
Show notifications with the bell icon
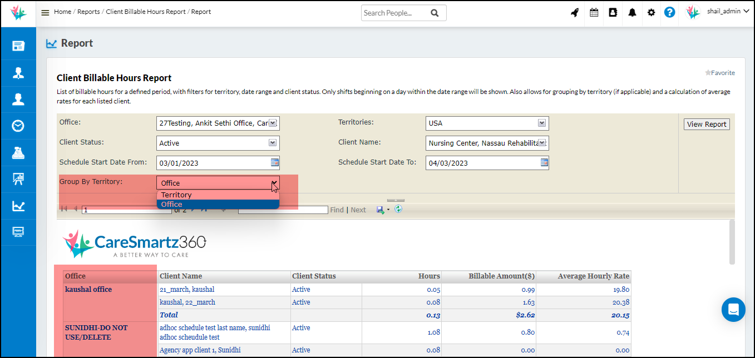tap(632, 12)
